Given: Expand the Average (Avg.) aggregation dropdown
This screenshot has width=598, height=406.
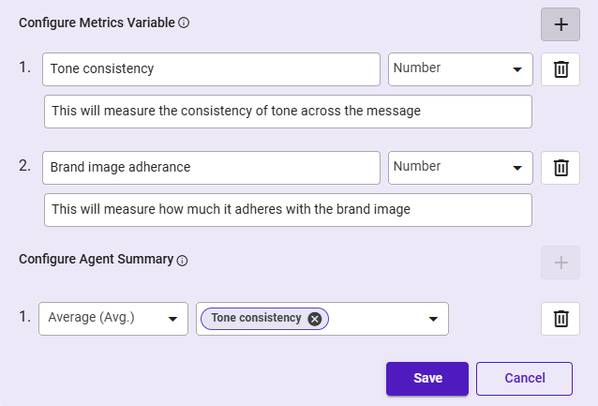Looking at the screenshot, I should [112, 318].
